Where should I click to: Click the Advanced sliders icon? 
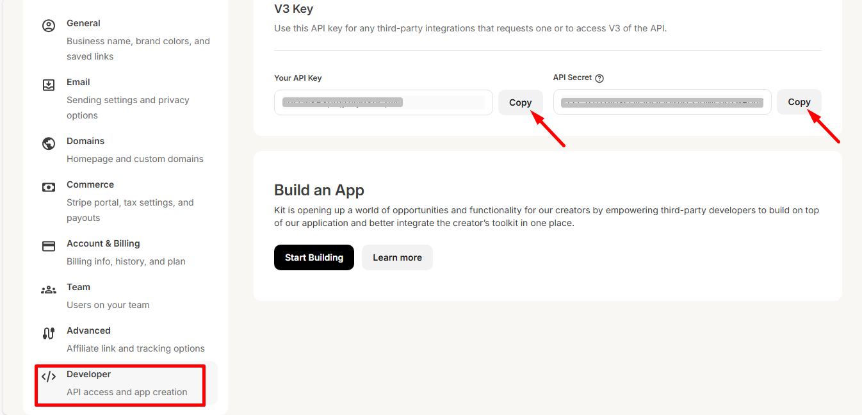click(x=49, y=333)
